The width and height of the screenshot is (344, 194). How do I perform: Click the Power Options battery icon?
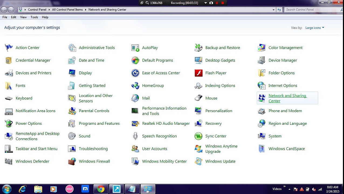pyautogui.click(x=9, y=123)
